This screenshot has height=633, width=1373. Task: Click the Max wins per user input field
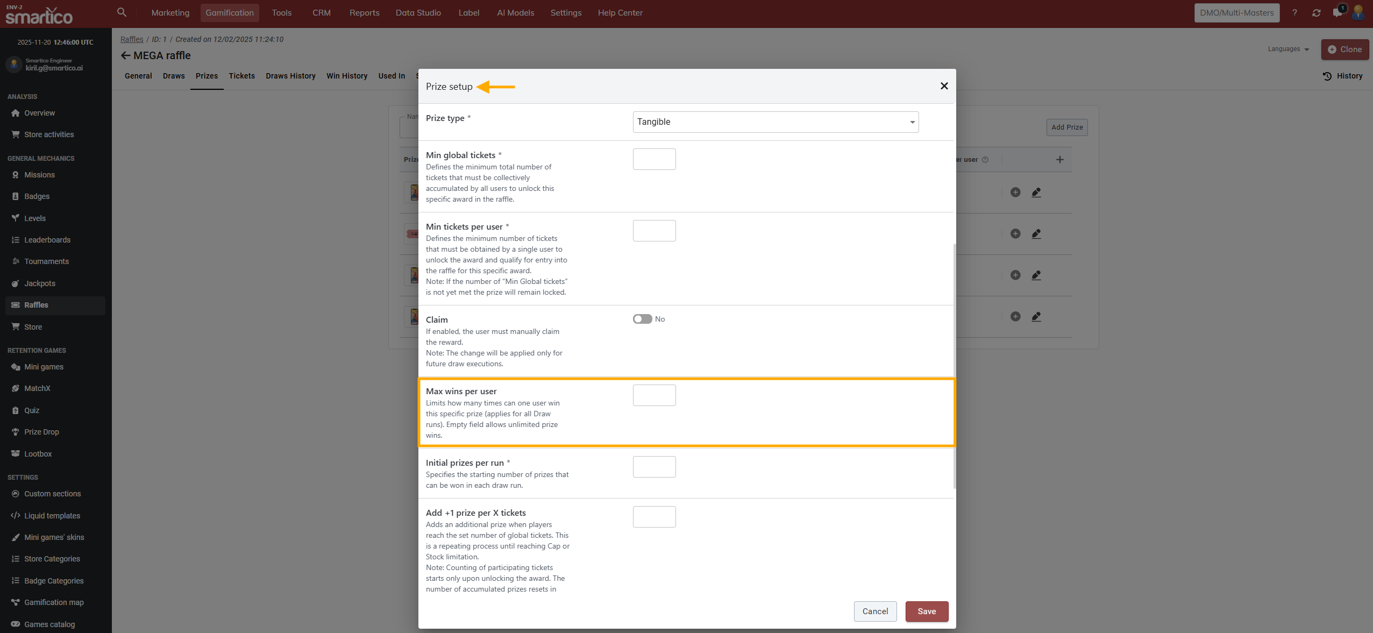[x=654, y=395]
